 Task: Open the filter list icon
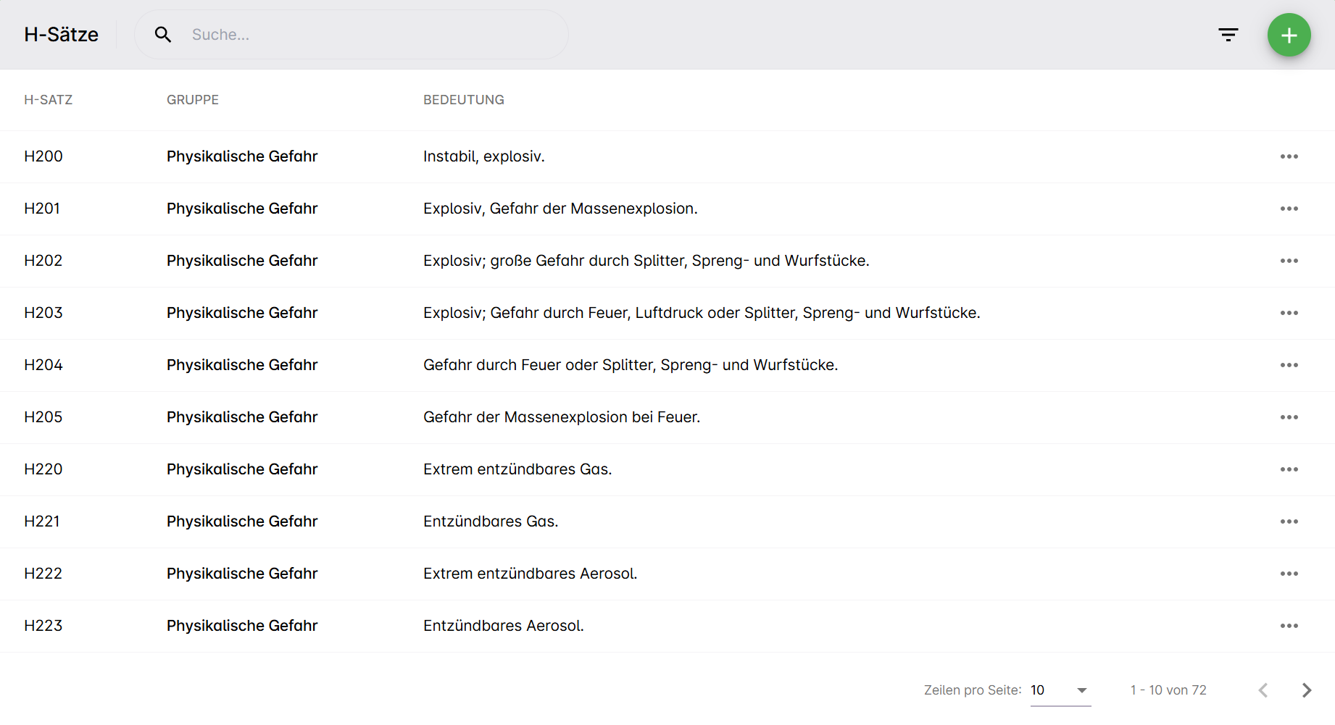(x=1228, y=35)
